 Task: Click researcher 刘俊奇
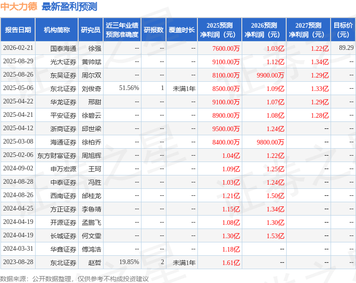click(x=92, y=89)
